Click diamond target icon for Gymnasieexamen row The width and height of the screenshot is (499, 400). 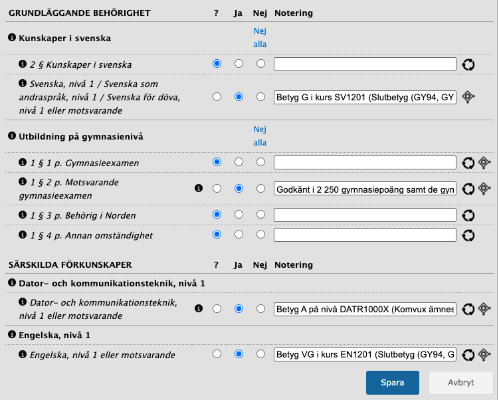(484, 162)
